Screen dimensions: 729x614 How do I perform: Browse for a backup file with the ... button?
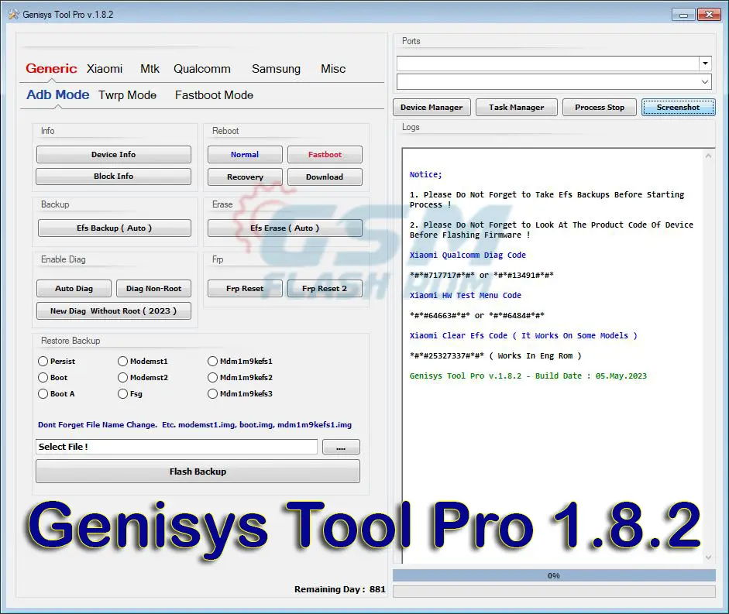pos(341,447)
